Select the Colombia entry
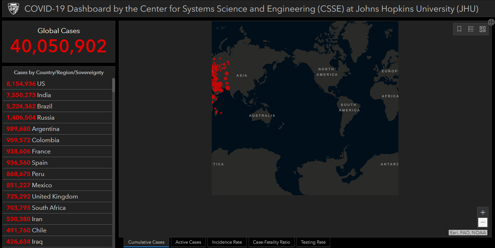 [x=58, y=140]
